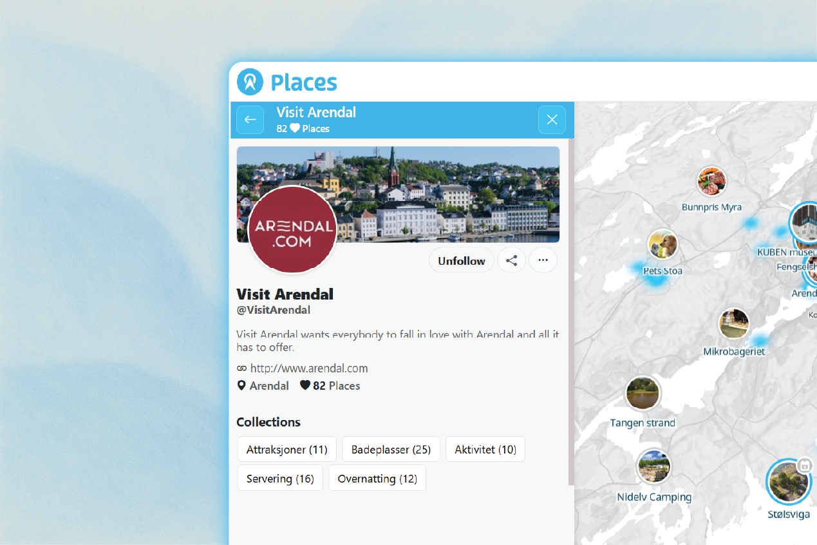
Task: Click the panel's vertical scrollbar
Action: point(571,312)
